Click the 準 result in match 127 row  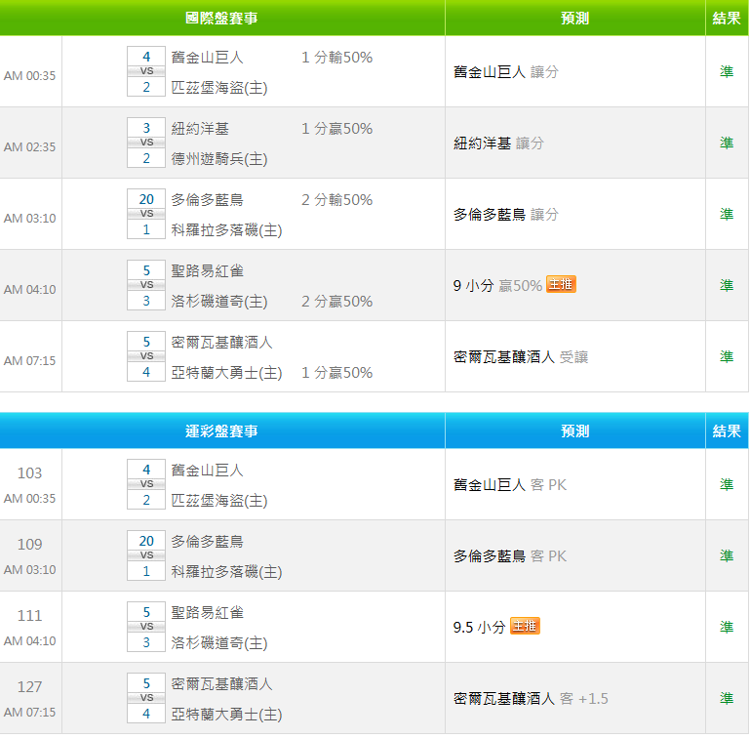(x=727, y=698)
